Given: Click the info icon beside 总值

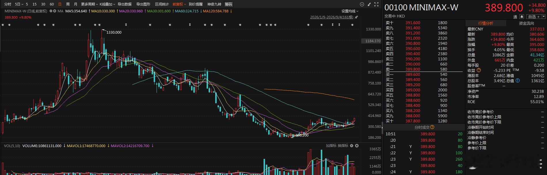Looking at the screenshot, I should pos(518,81).
